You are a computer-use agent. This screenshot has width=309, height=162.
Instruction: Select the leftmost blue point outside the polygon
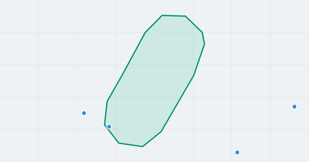click(x=84, y=113)
